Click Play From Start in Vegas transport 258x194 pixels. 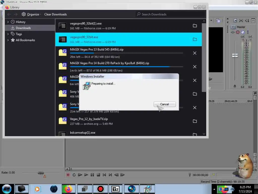80,175
